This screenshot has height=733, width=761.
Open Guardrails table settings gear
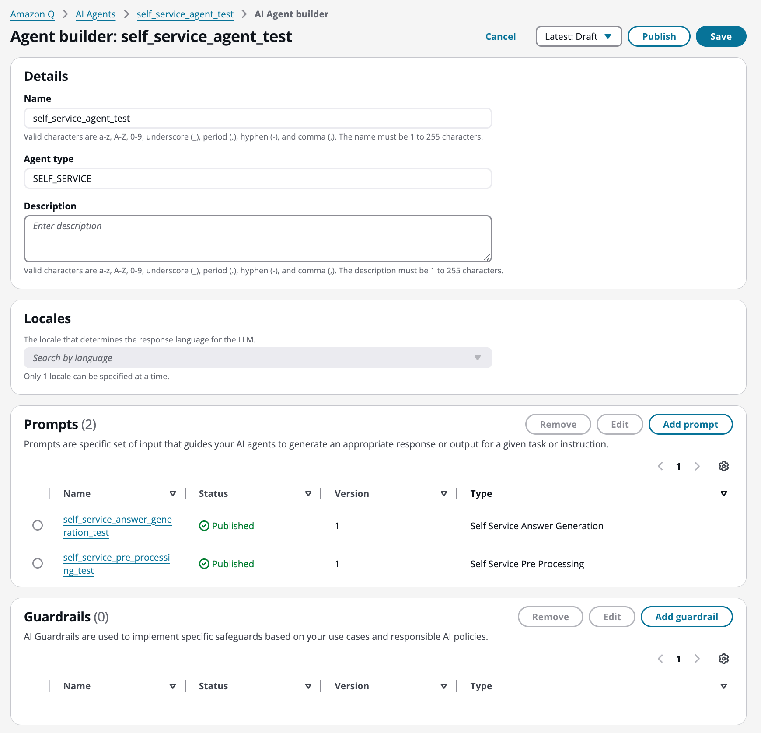point(724,659)
